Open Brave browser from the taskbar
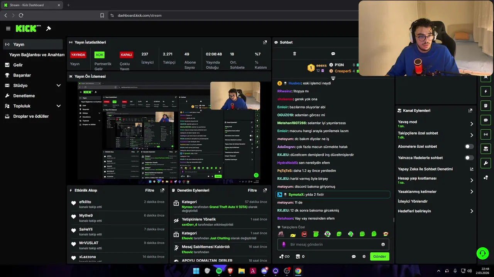Viewport: 494px width, 277px height. (x=230, y=271)
